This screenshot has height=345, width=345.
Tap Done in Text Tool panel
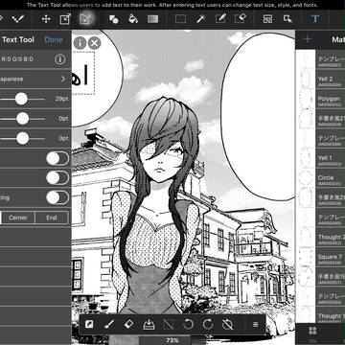(x=54, y=39)
